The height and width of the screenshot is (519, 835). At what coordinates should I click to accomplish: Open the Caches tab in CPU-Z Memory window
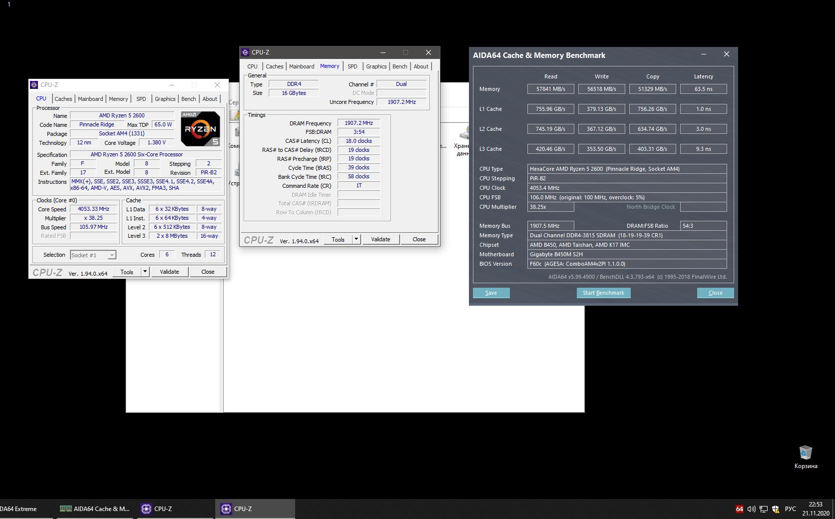coord(274,66)
